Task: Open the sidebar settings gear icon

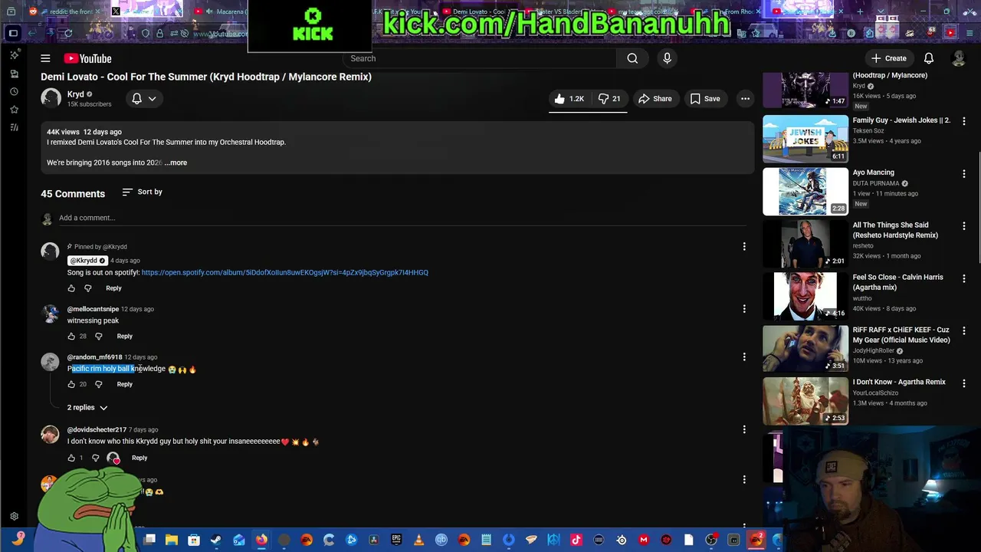Action: 14,517
